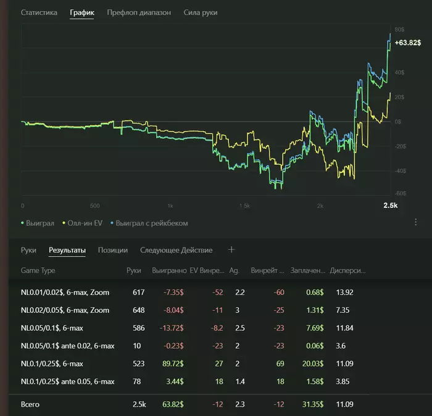
Task: Switch to the Статистика tab
Action: click(39, 12)
